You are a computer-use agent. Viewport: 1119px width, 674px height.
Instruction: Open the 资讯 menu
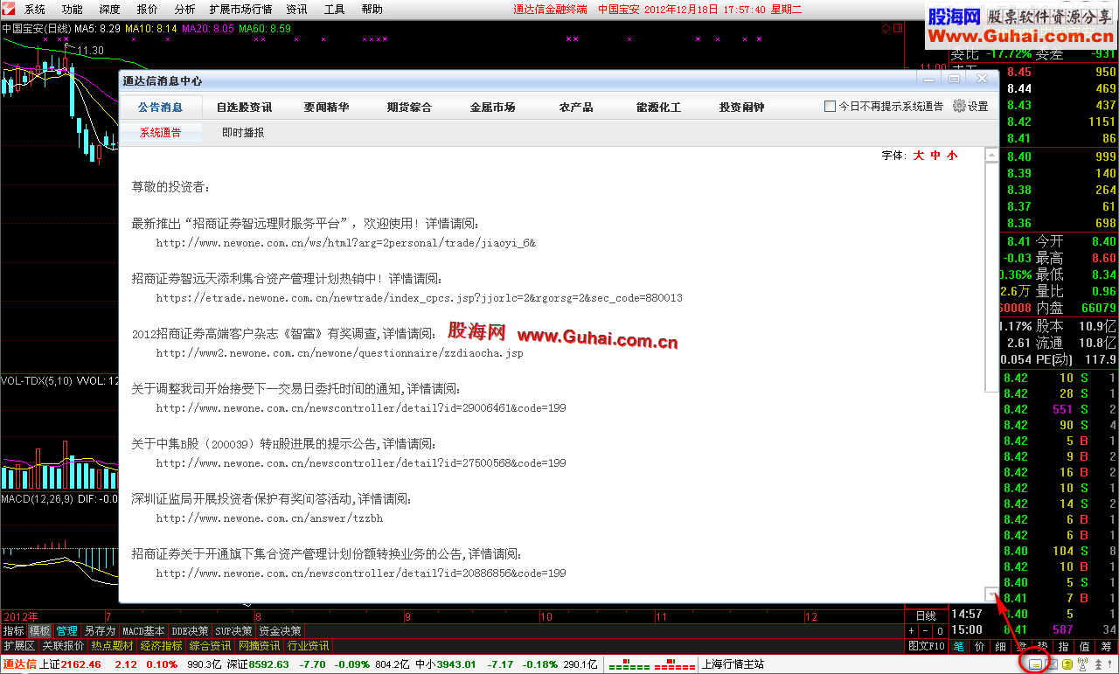coord(297,10)
